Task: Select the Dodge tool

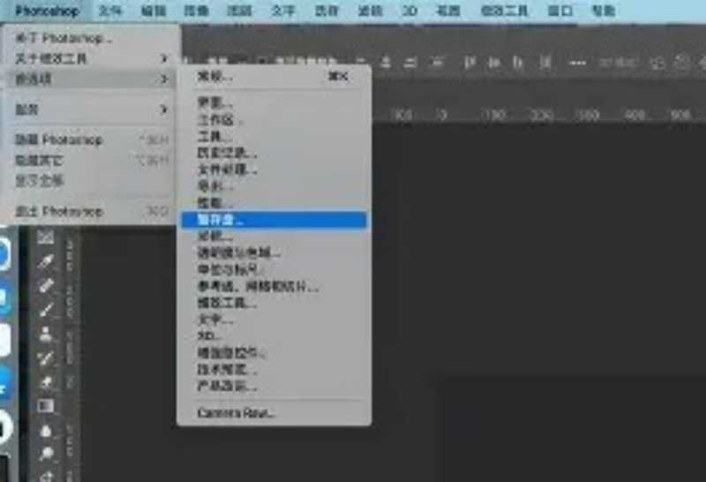Action: click(46, 454)
